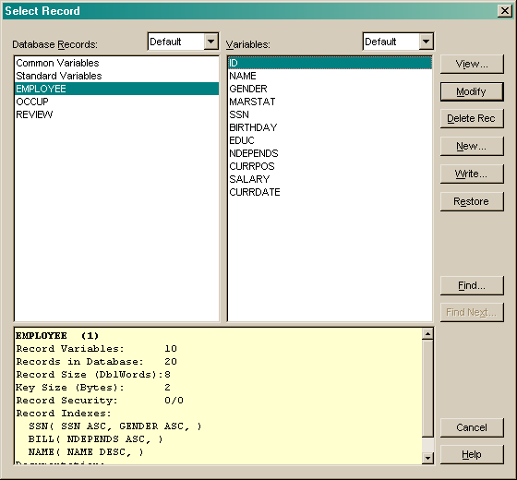Select the MARSTAT variable
The width and height of the screenshot is (517, 480).
coord(330,102)
